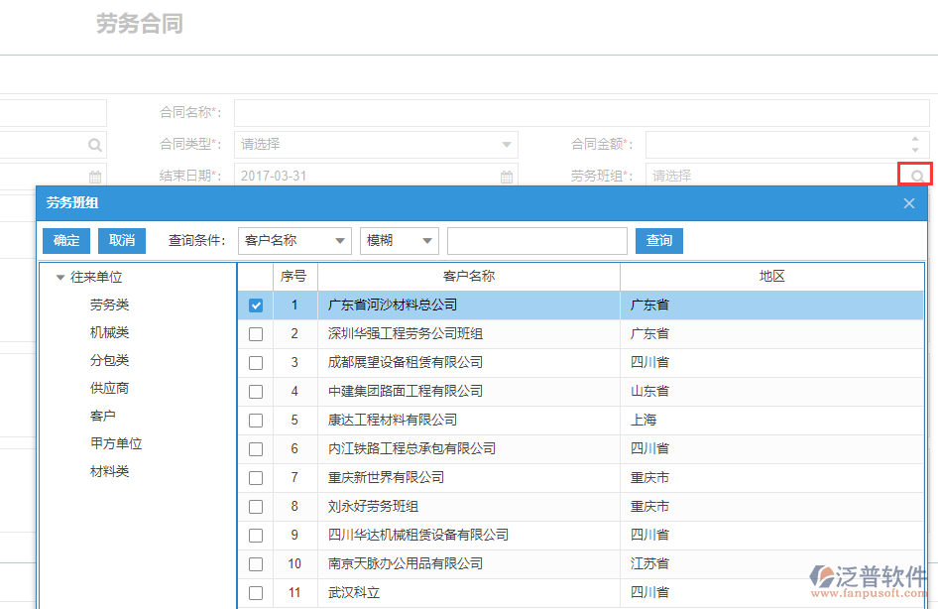The width and height of the screenshot is (938, 609).
Task: Click the 取消 cancel button
Action: coord(121,240)
